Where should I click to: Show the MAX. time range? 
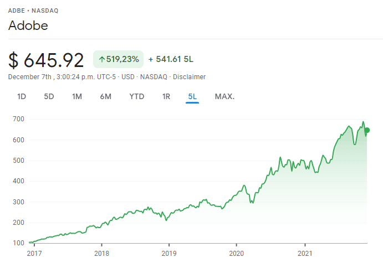point(224,96)
